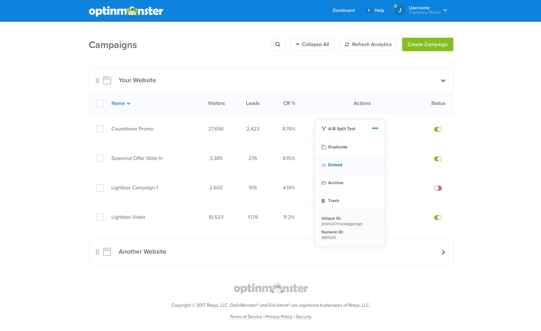Click the numeric ID 680533
The height and width of the screenshot is (331, 541).
[x=329, y=238]
